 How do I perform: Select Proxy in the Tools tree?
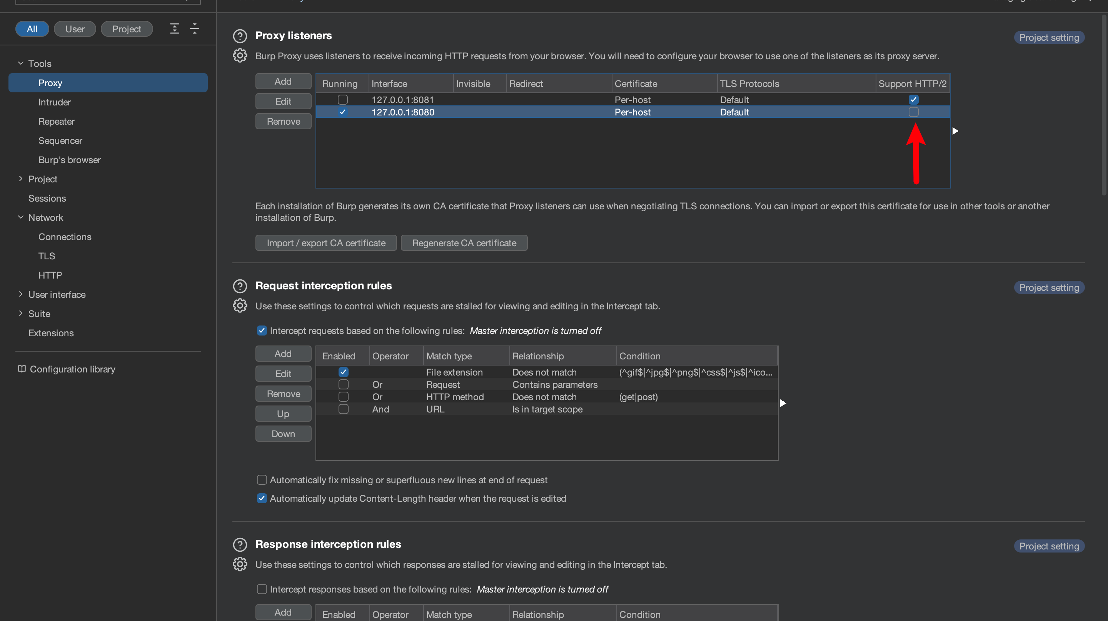pyautogui.click(x=108, y=83)
